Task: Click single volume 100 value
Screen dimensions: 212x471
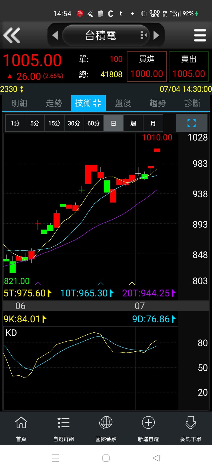Action: click(x=116, y=59)
